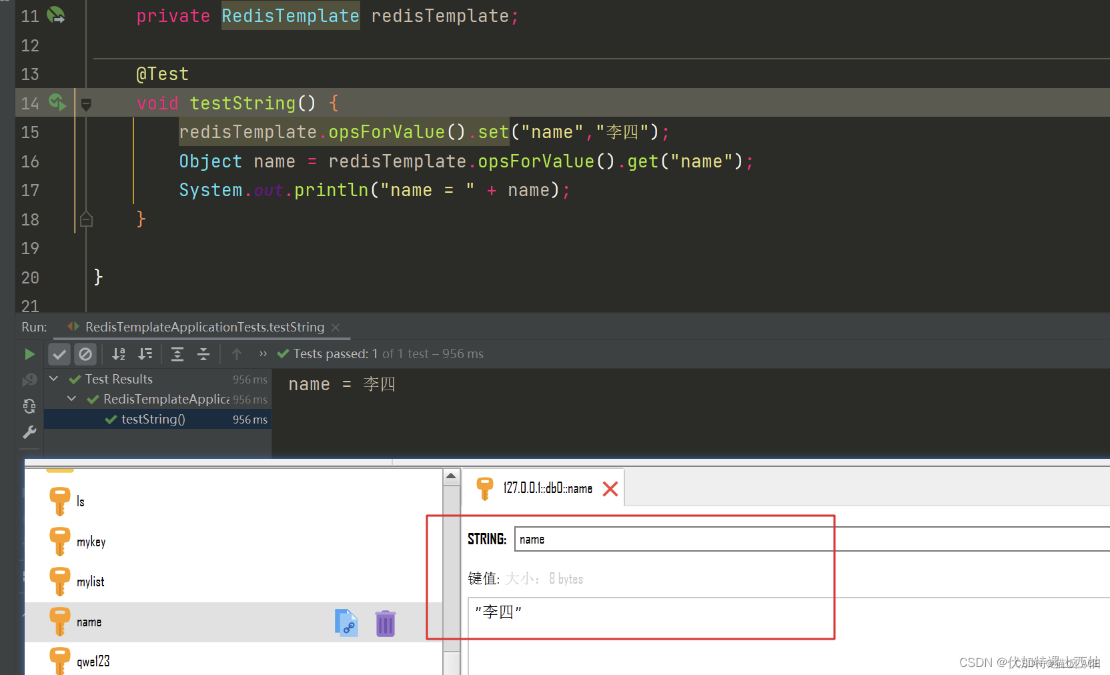Click the testString method name on line 14
1110x675 pixels.
(x=242, y=103)
